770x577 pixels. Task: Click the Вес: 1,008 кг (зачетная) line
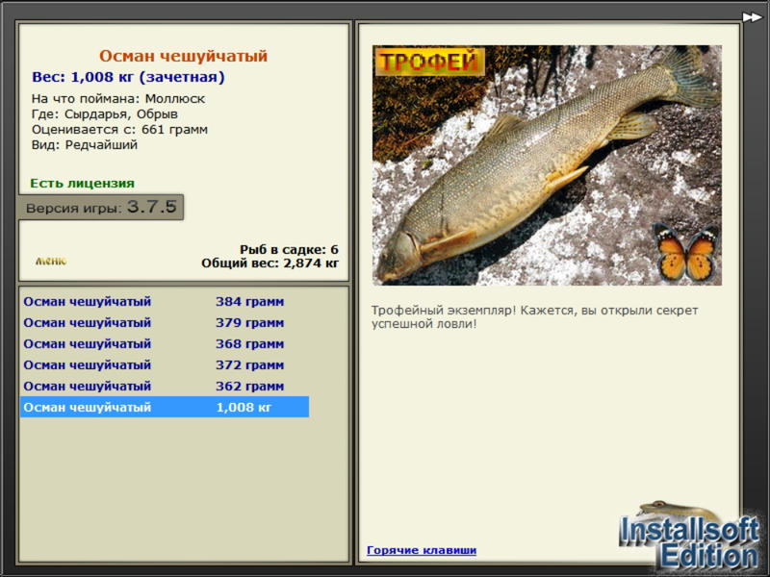[x=128, y=77]
